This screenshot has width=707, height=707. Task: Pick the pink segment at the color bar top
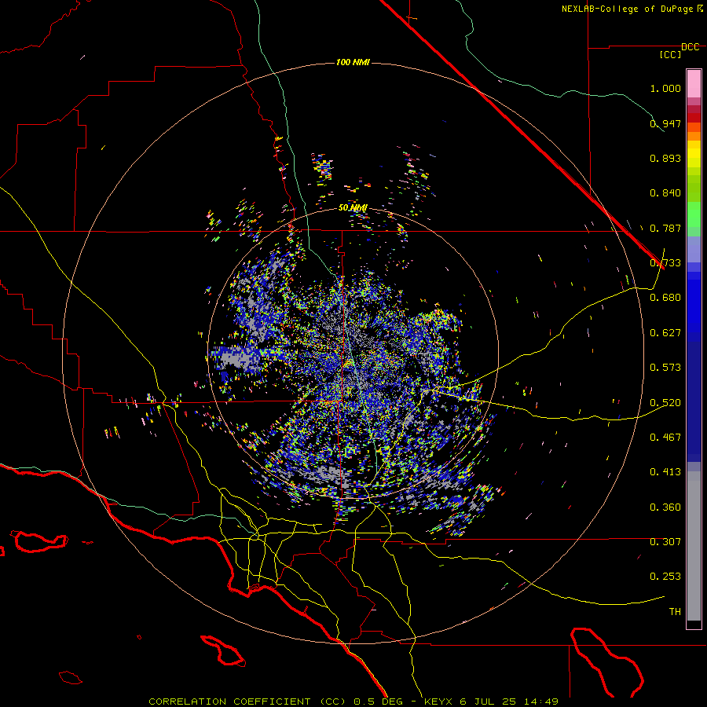click(x=694, y=83)
